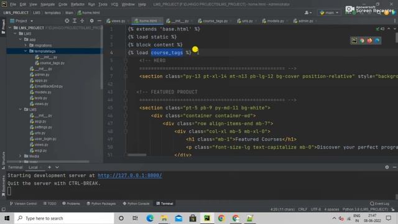
Task: Toggle fold on line 45 section tag
Action: click(126, 108)
